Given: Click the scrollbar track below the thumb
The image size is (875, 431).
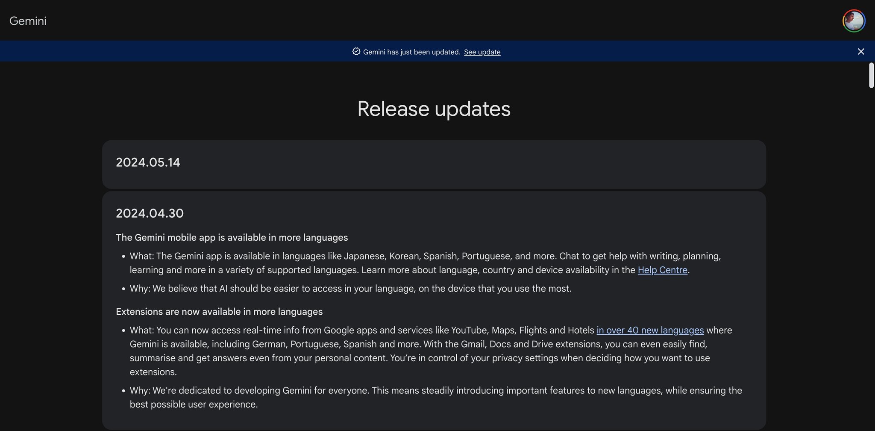Looking at the screenshot, I should [871, 257].
